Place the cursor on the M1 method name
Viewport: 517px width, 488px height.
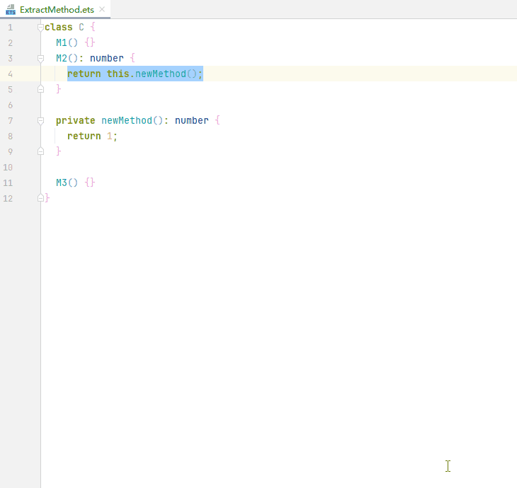tap(62, 42)
